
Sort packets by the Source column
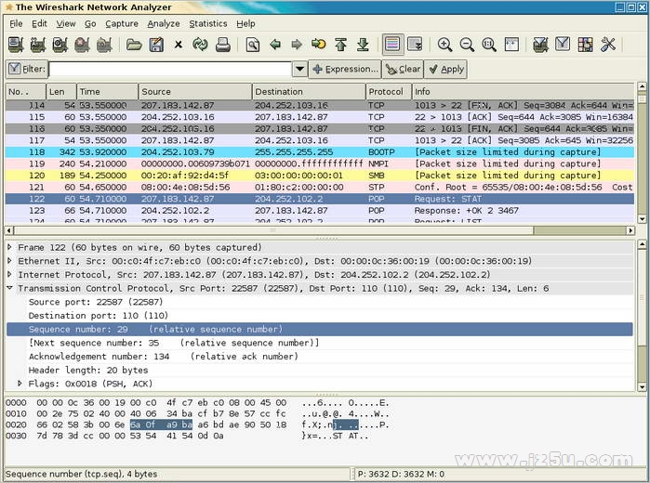(195, 92)
